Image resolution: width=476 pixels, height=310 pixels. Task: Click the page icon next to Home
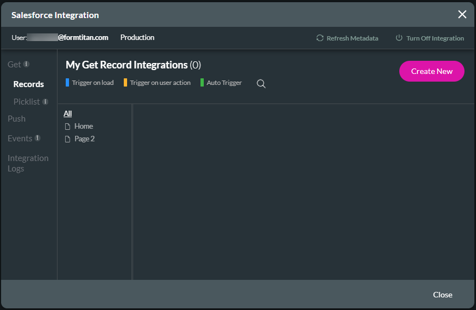pyautogui.click(x=68, y=127)
